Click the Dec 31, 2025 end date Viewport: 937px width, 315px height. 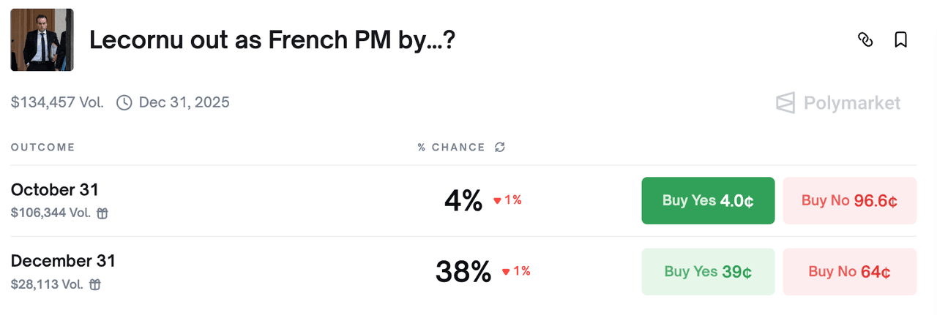pyautogui.click(x=184, y=102)
